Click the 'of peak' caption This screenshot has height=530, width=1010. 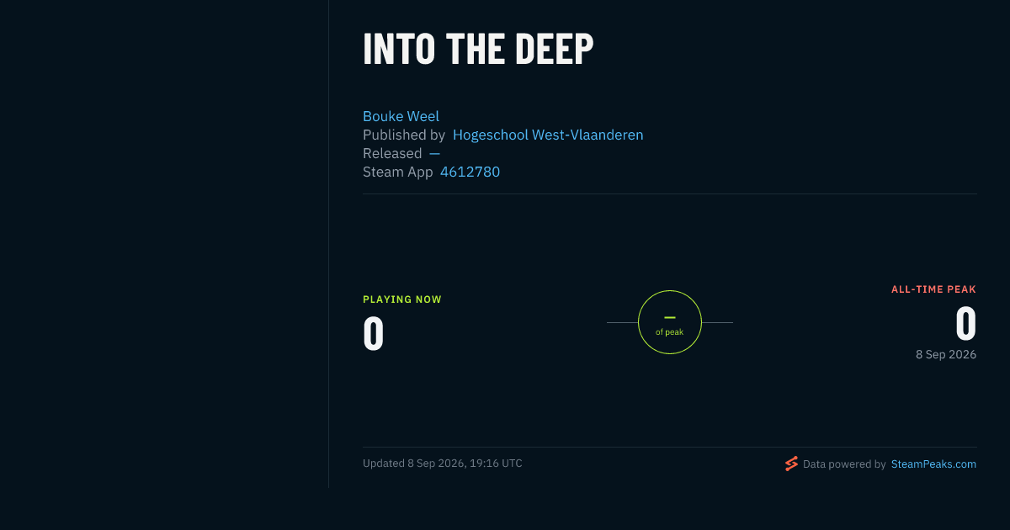670,332
